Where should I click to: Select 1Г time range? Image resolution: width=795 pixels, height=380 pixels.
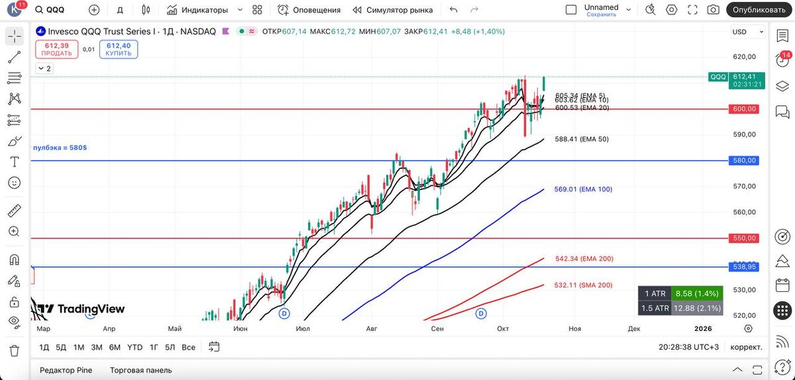(154, 347)
